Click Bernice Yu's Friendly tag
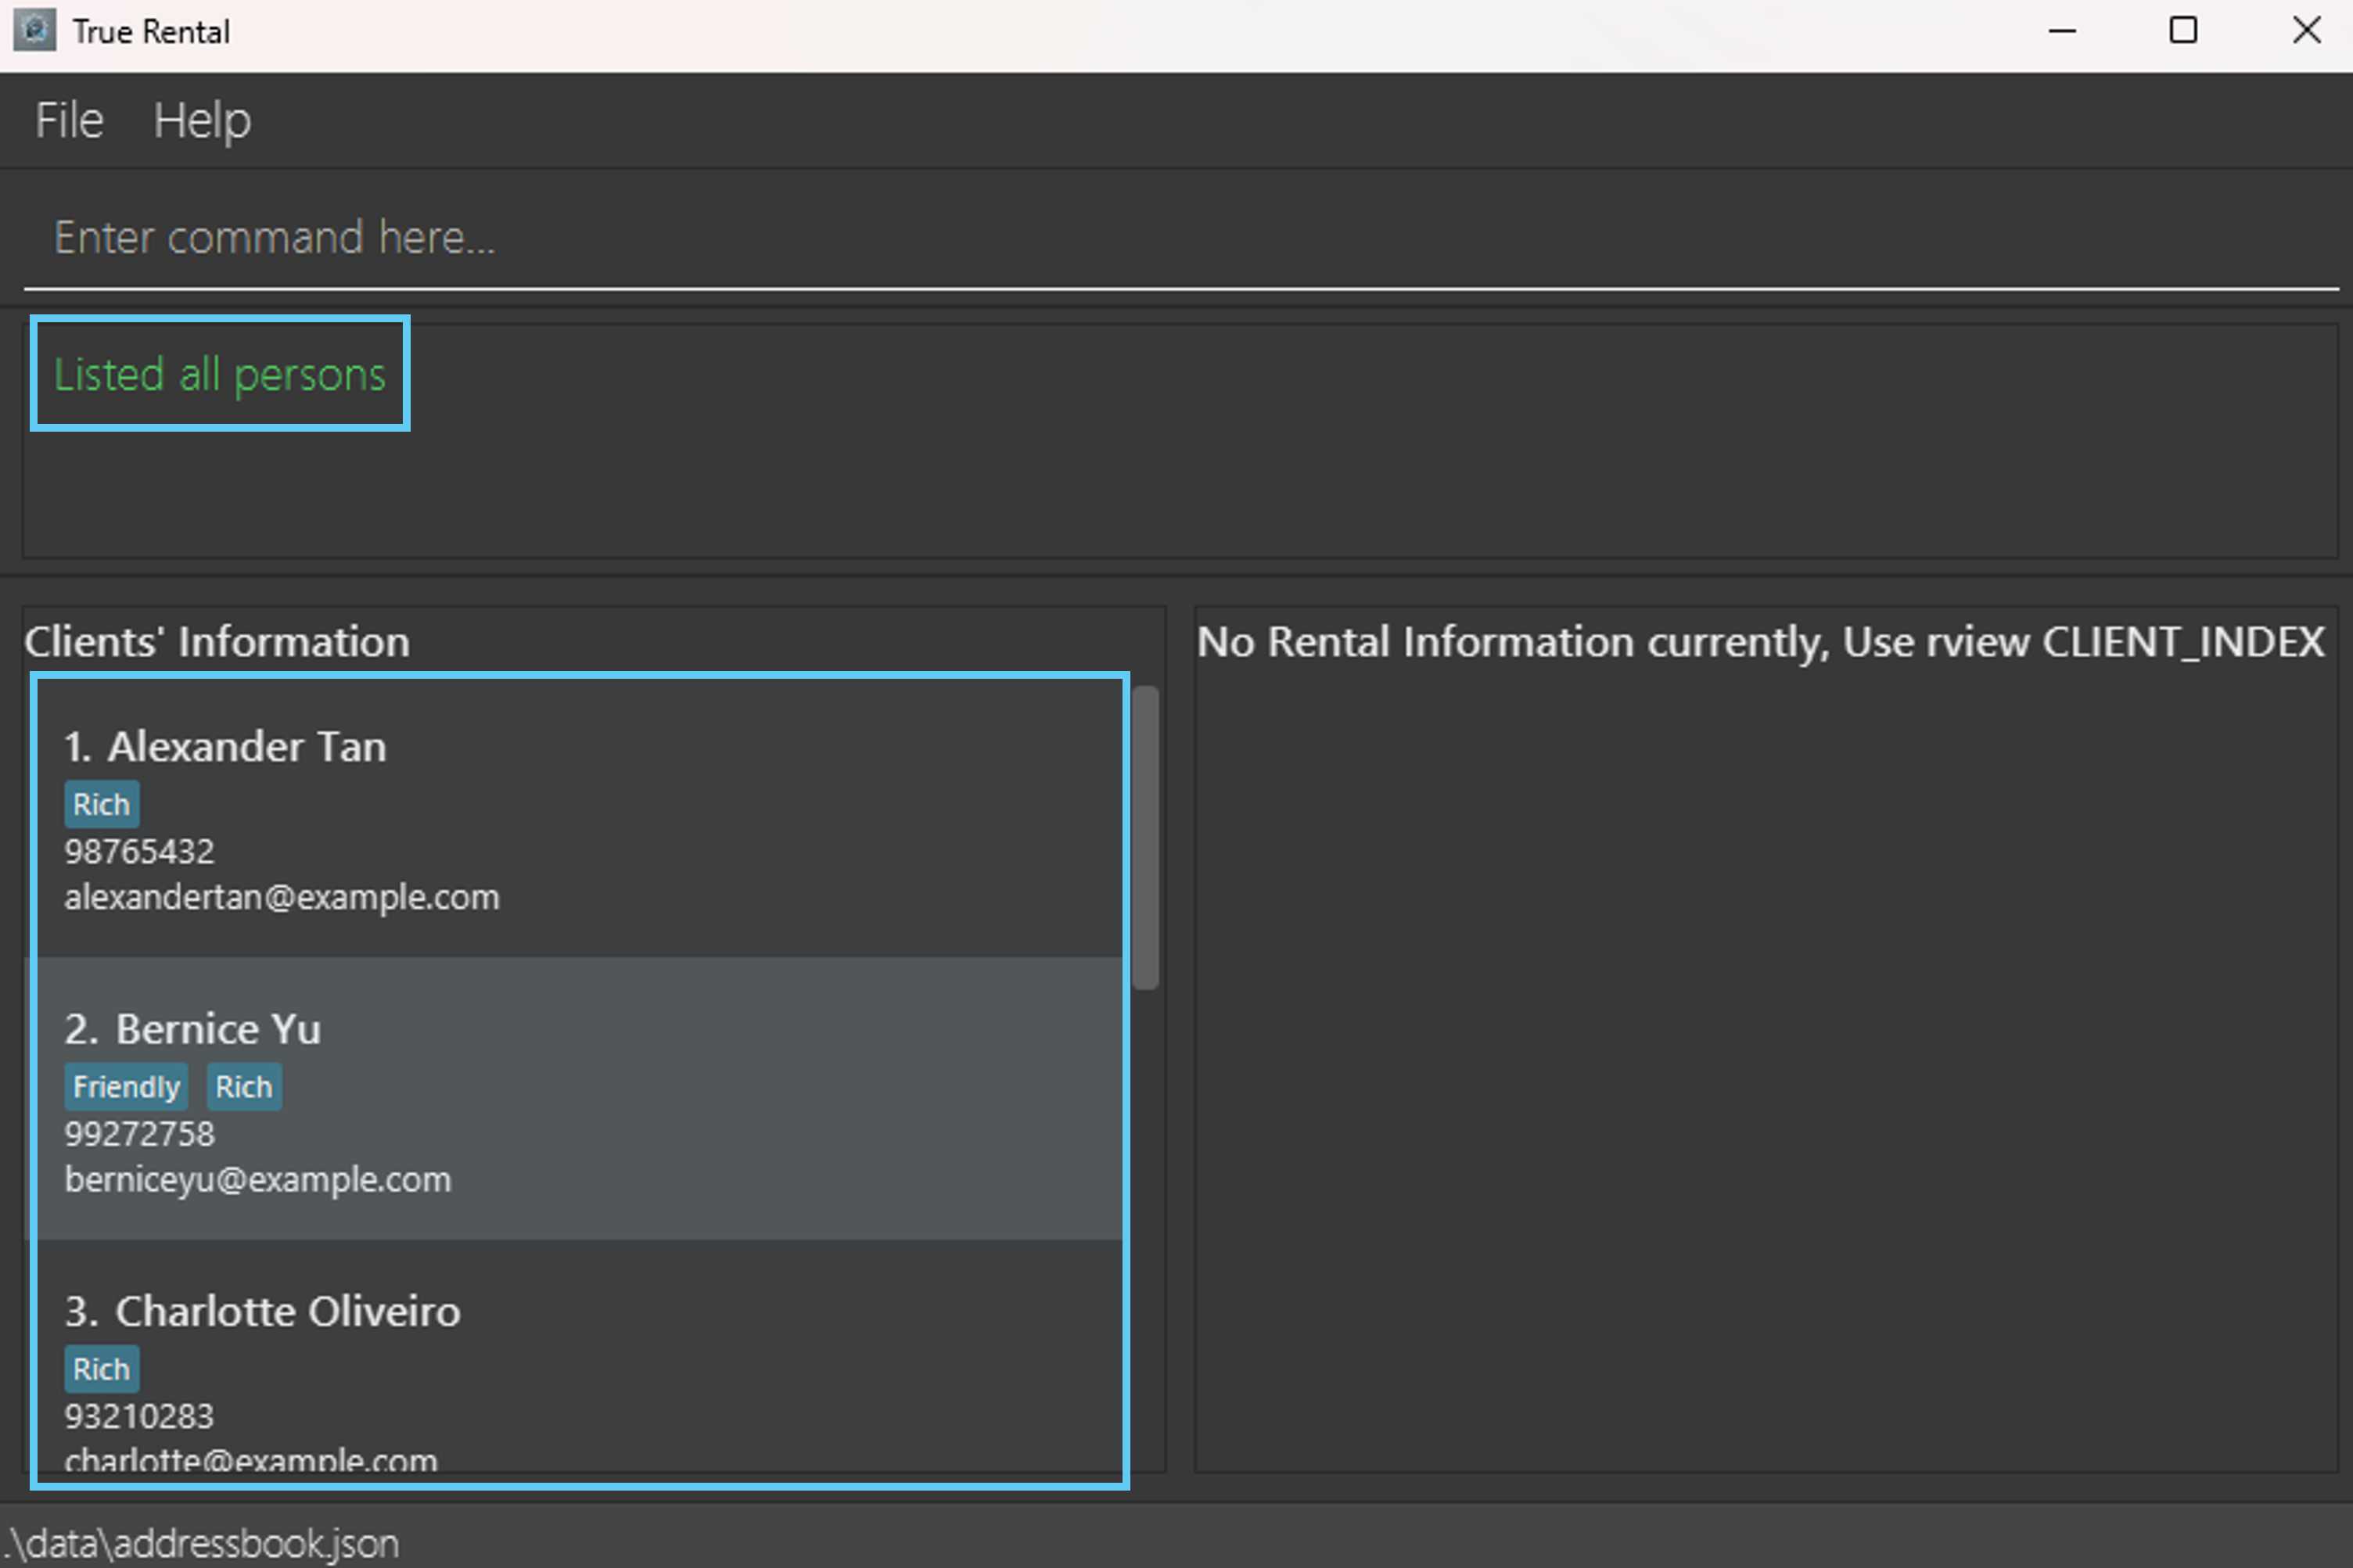The height and width of the screenshot is (1568, 2353). point(126,1087)
